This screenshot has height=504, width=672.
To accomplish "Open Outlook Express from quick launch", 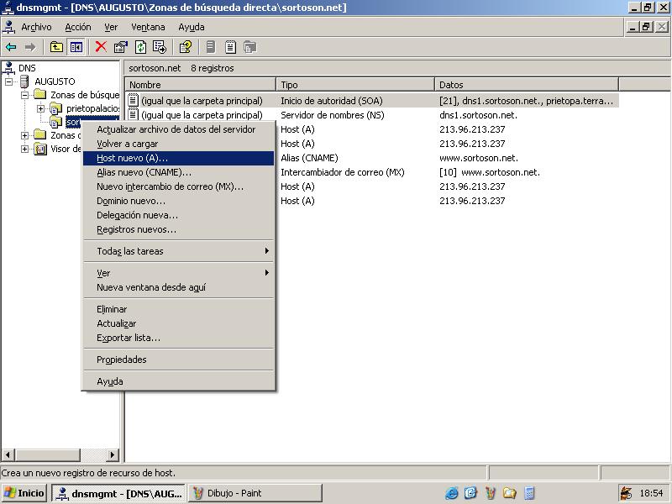I will (x=471, y=493).
